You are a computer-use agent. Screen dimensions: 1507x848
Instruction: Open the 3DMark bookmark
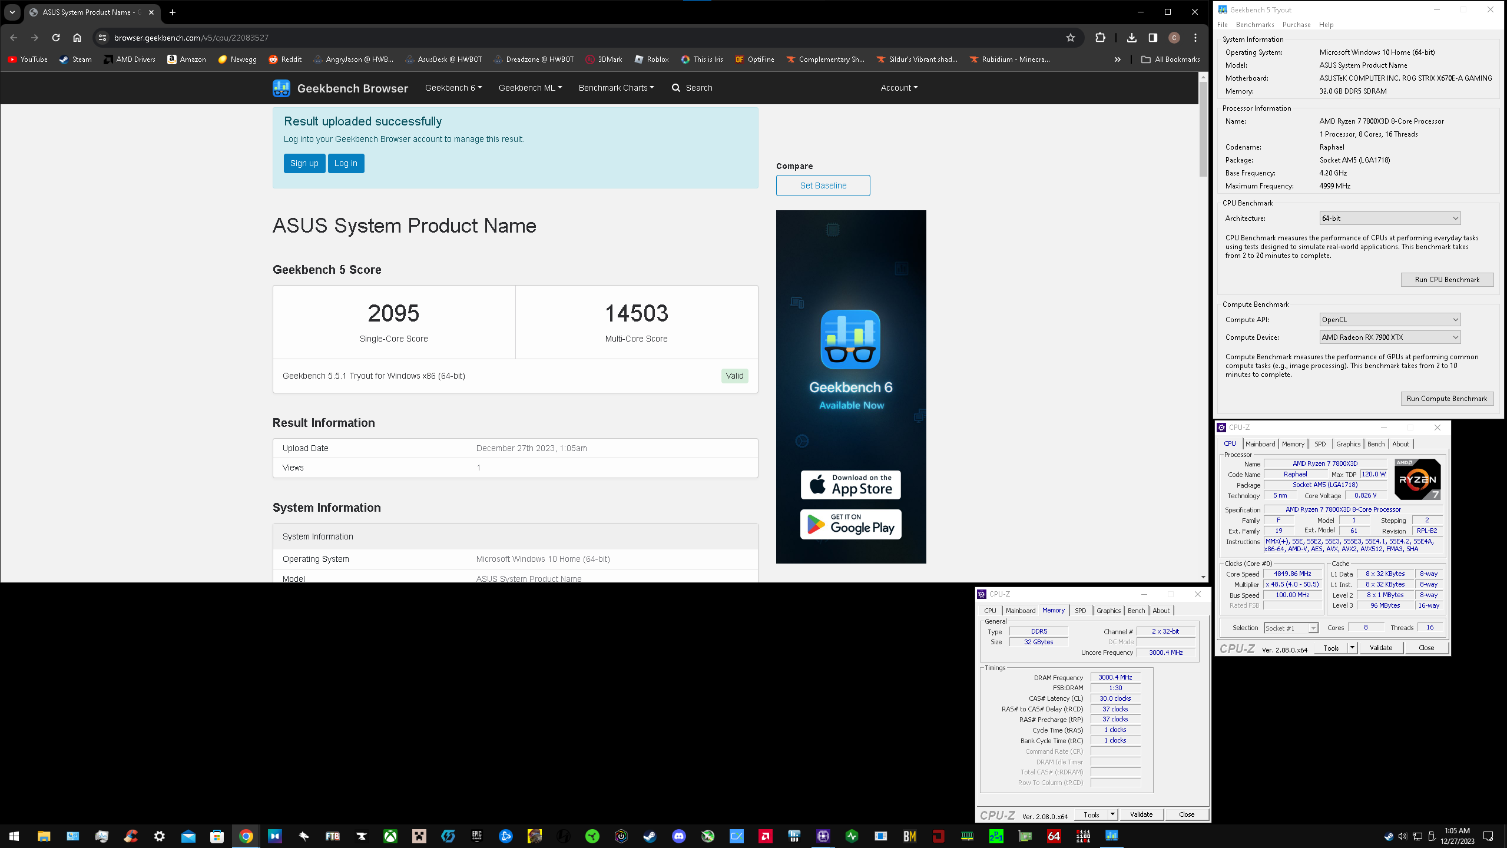pyautogui.click(x=604, y=59)
